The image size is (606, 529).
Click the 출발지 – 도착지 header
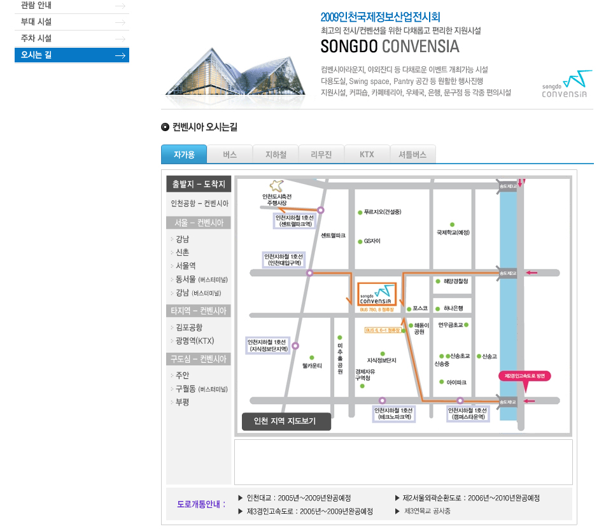199,184
